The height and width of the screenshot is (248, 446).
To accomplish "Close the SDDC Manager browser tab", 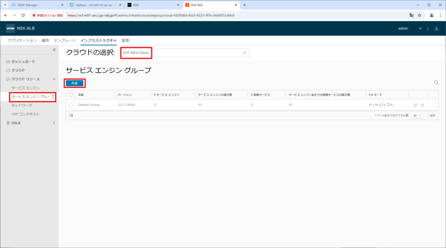I will (x=62, y=5).
